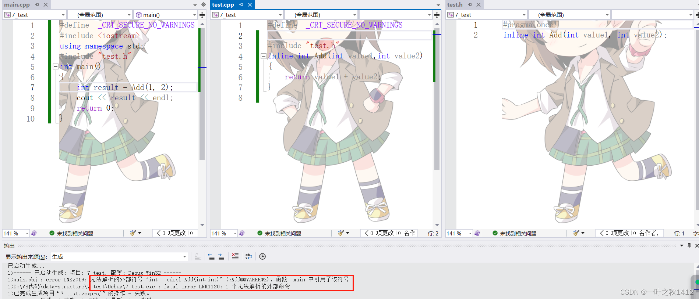The image size is (699, 299).
Task: Open the active files dropdown in main.cpp pane
Action: 195,5
